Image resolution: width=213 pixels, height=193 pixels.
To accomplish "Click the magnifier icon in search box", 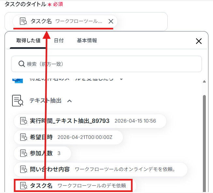I will click(22, 64).
